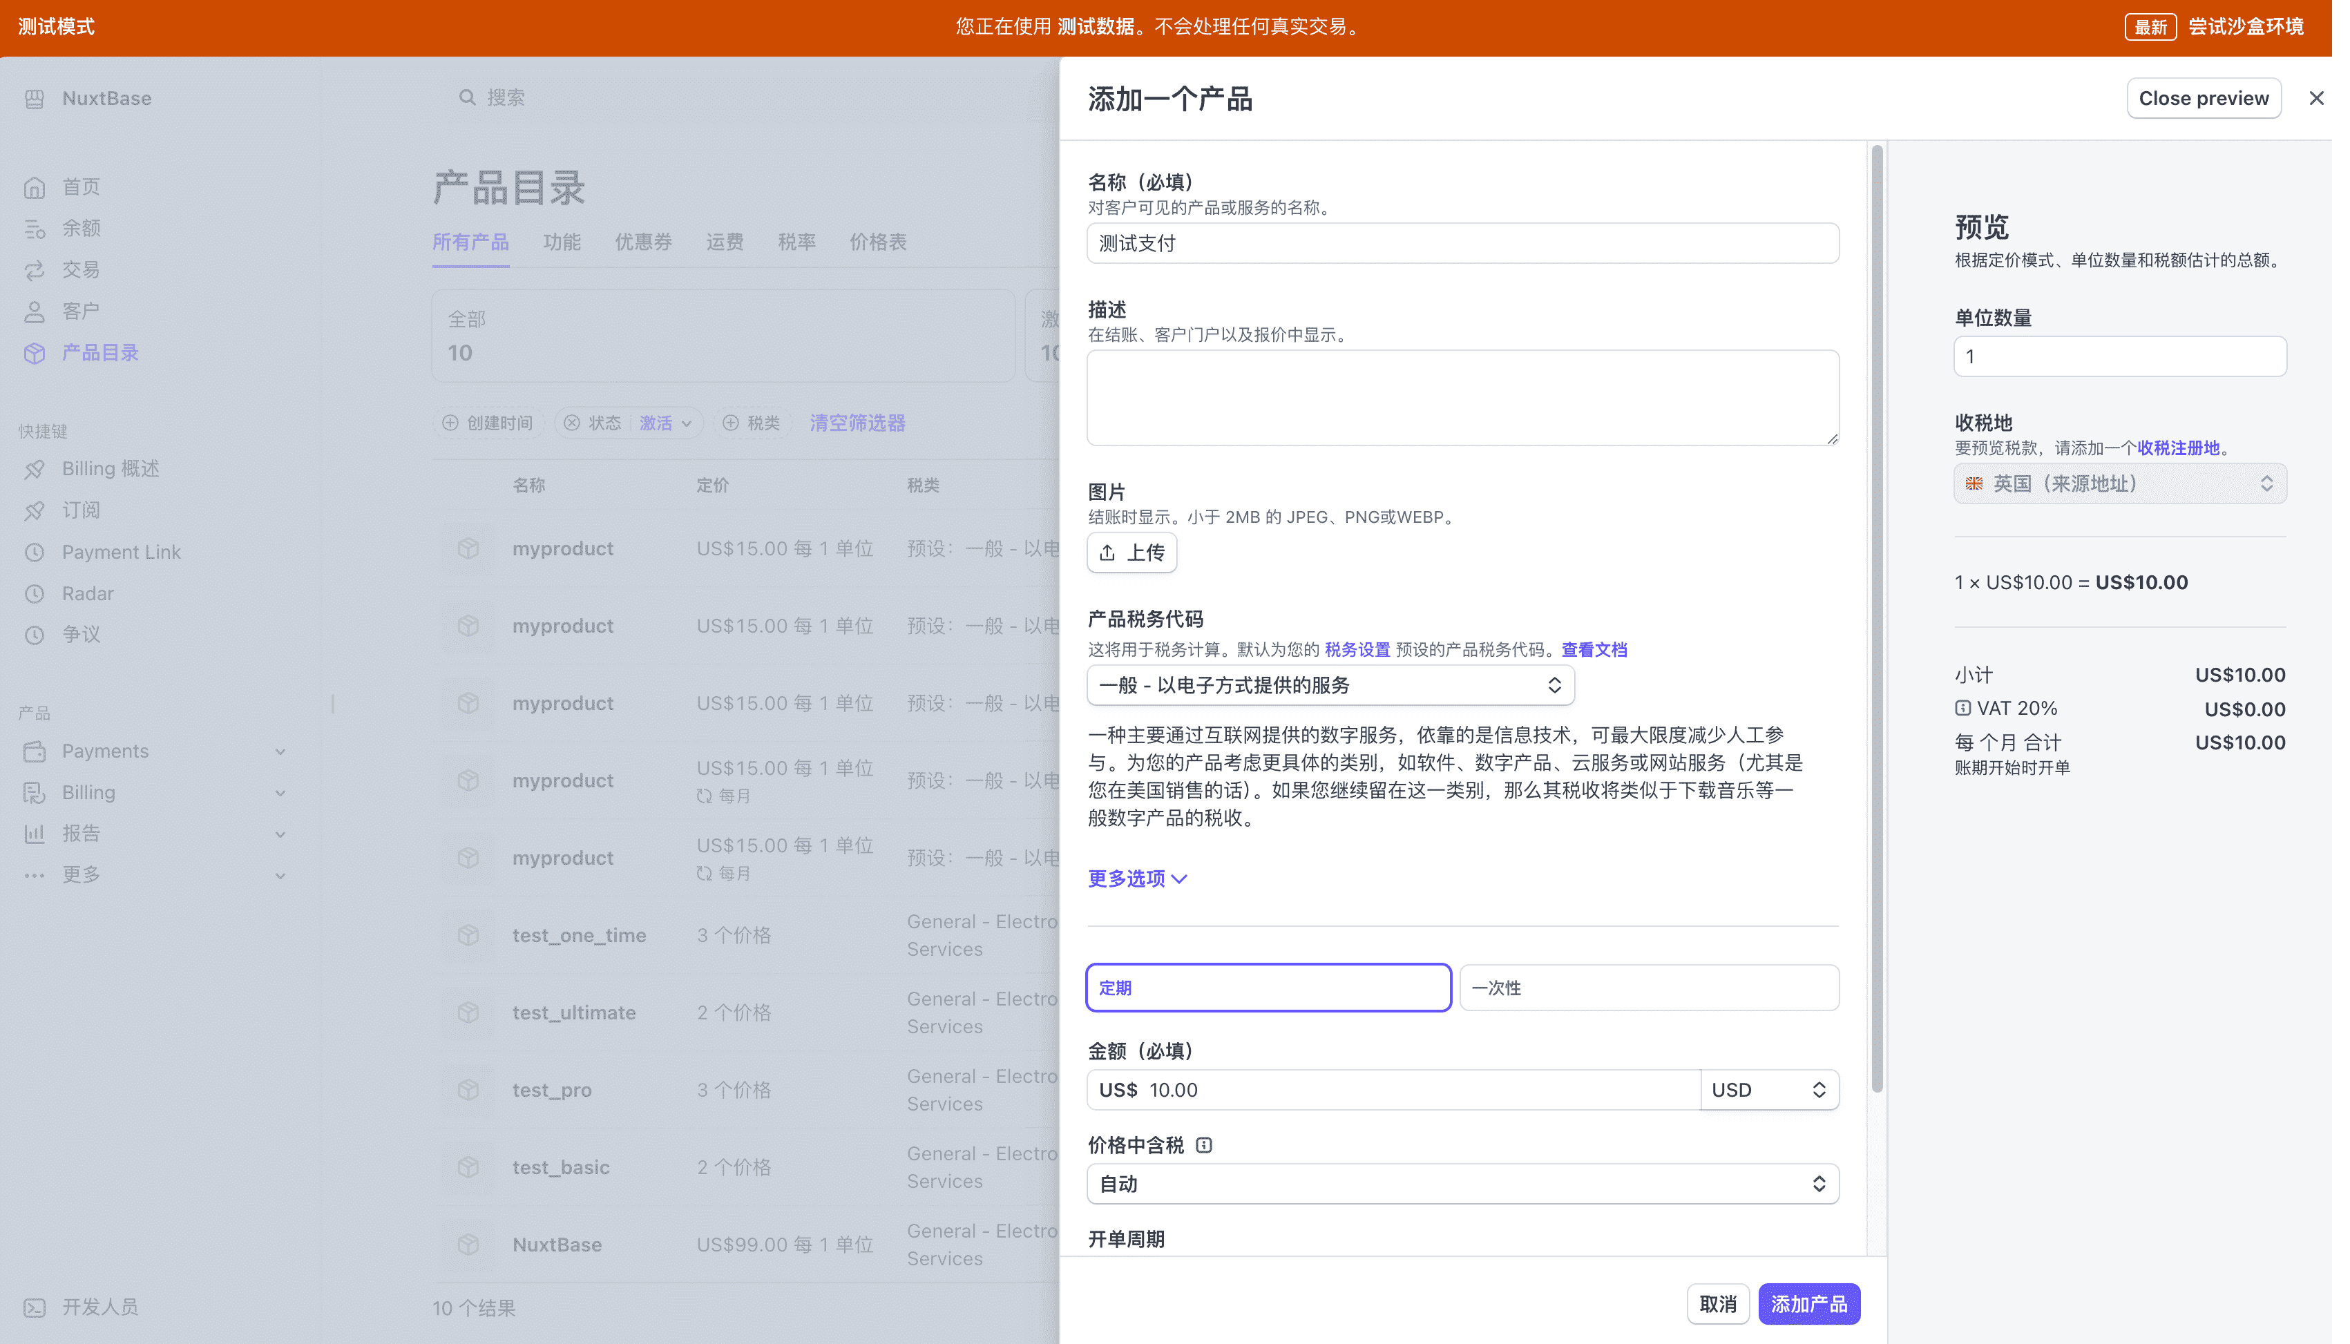
Task: Expand 报告 menu chevron in sidebar
Action: (x=280, y=834)
